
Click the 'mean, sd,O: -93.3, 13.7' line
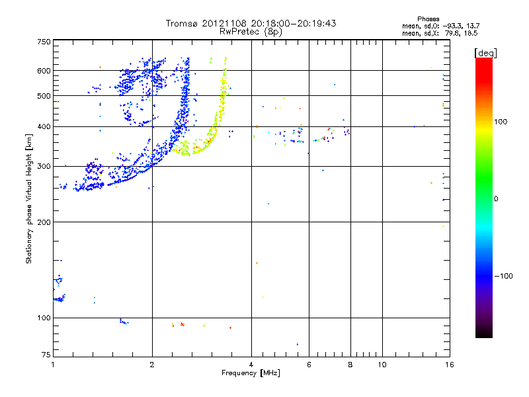(440, 26)
